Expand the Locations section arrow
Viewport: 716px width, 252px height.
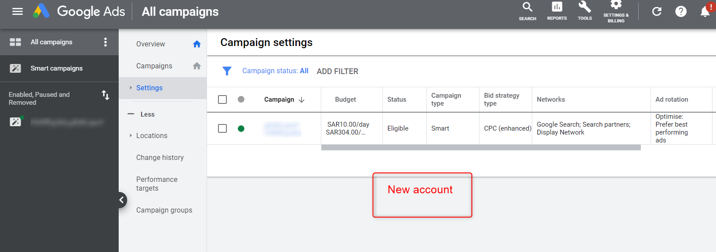131,135
